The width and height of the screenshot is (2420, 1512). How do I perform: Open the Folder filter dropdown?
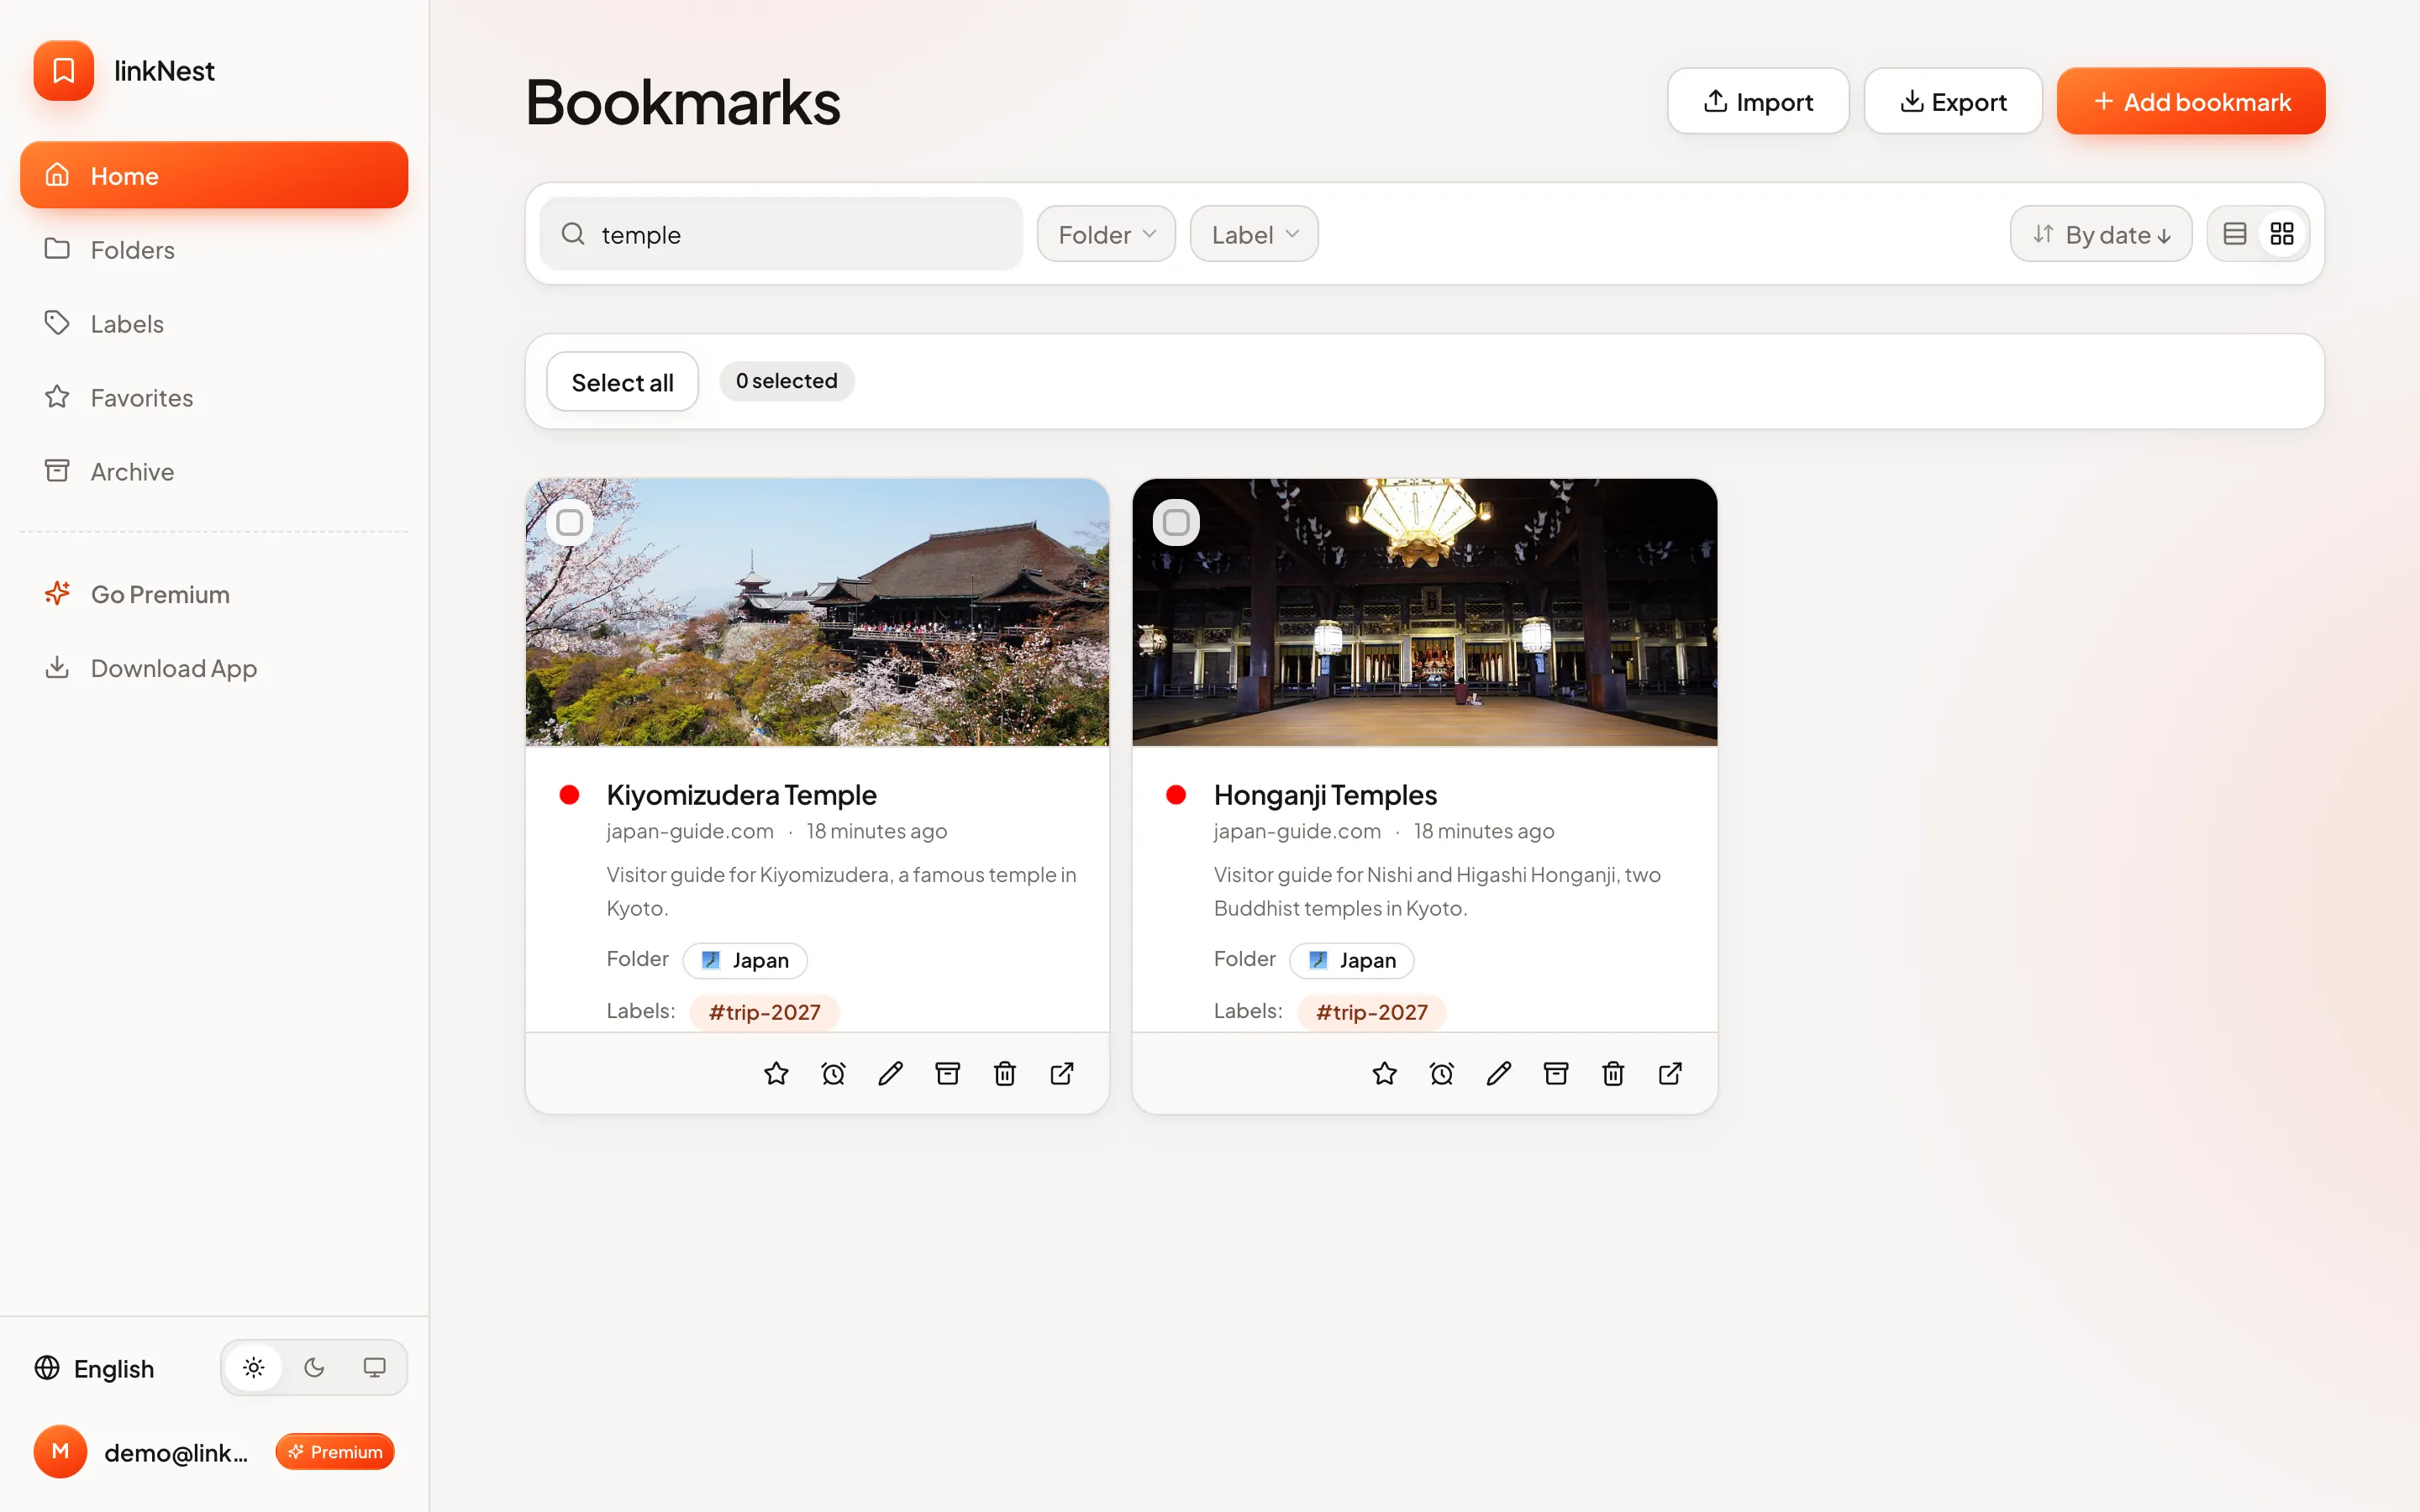point(1106,234)
